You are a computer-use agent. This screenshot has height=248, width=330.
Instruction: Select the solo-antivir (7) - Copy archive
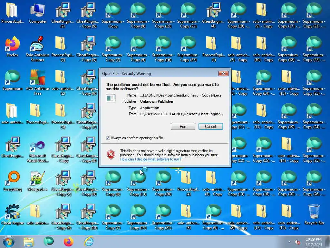238,49
